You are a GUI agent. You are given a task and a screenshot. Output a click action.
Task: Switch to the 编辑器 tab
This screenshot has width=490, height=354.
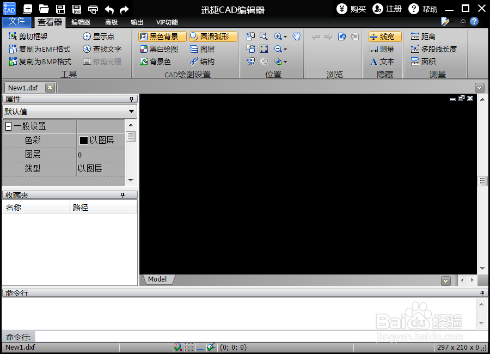point(81,22)
